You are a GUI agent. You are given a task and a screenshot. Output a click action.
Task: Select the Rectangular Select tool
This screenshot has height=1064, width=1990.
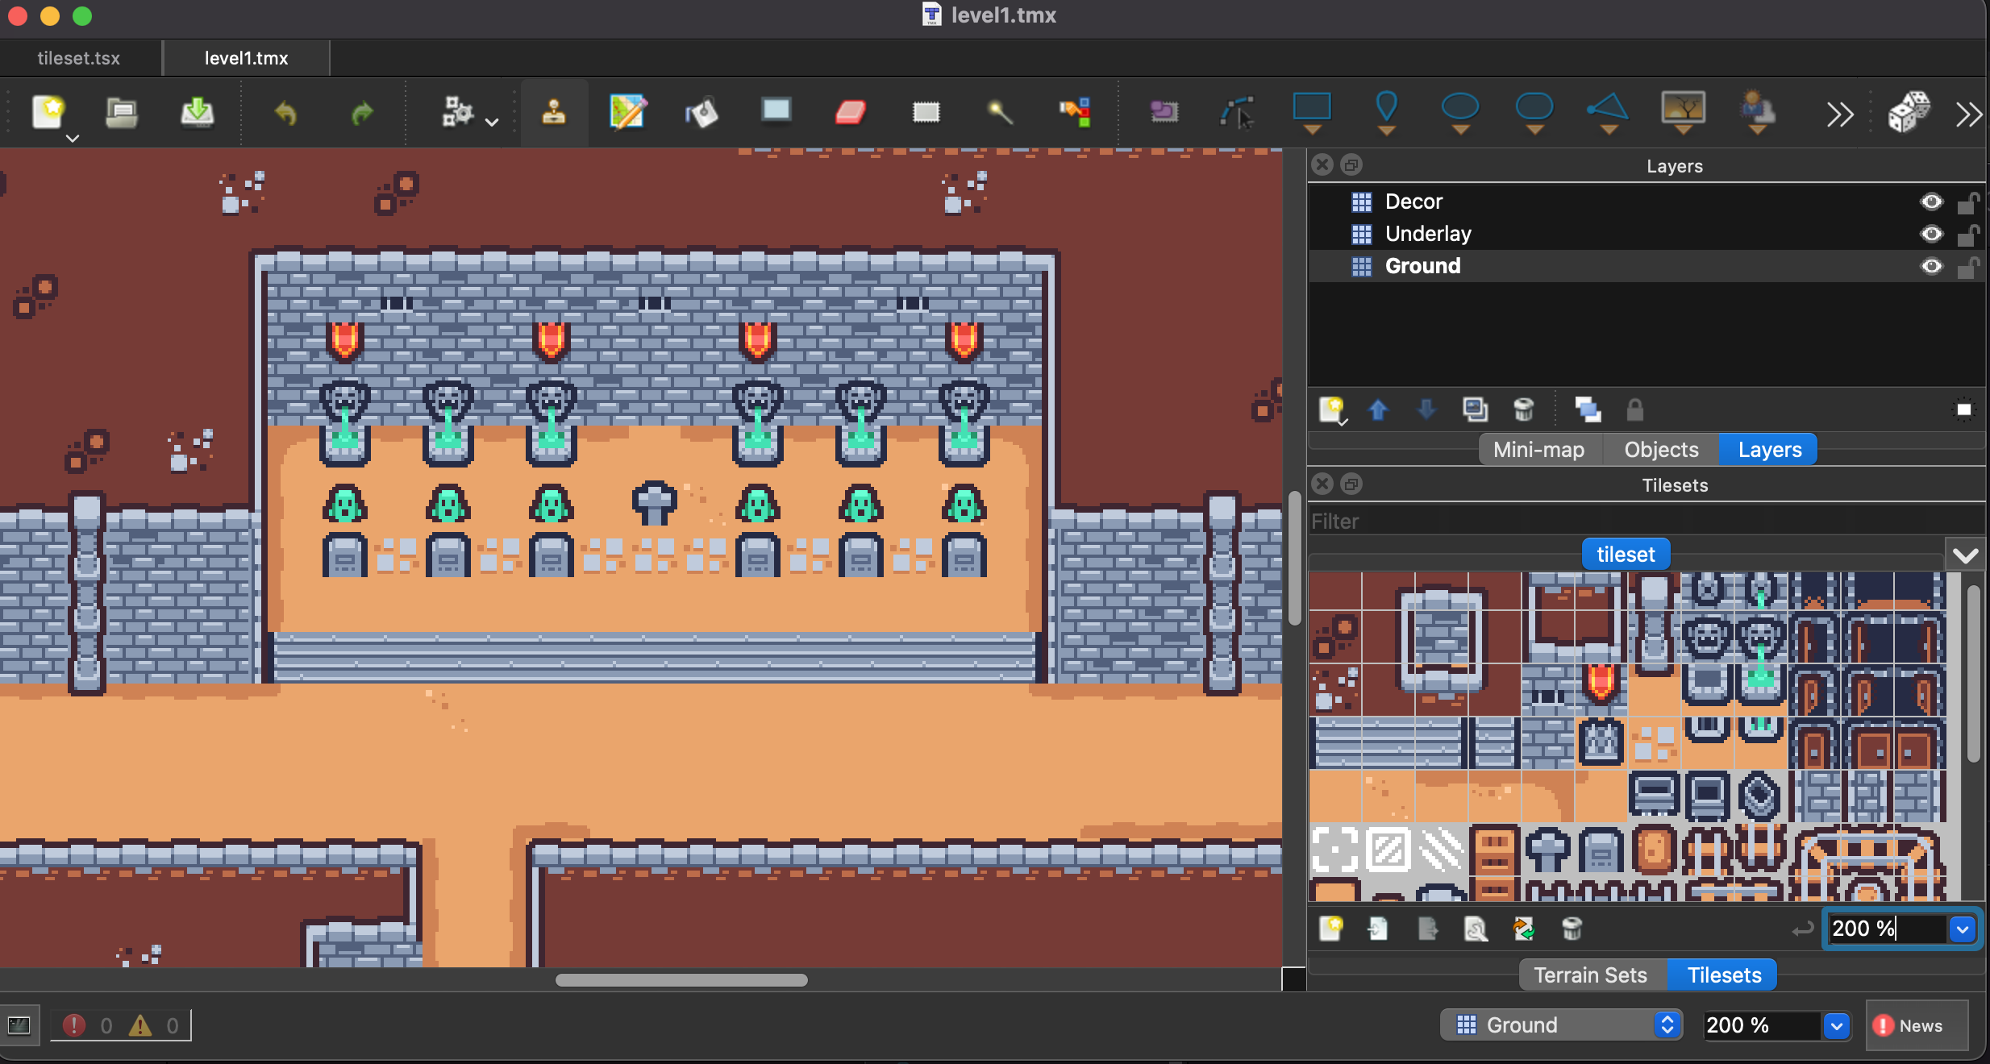[926, 112]
